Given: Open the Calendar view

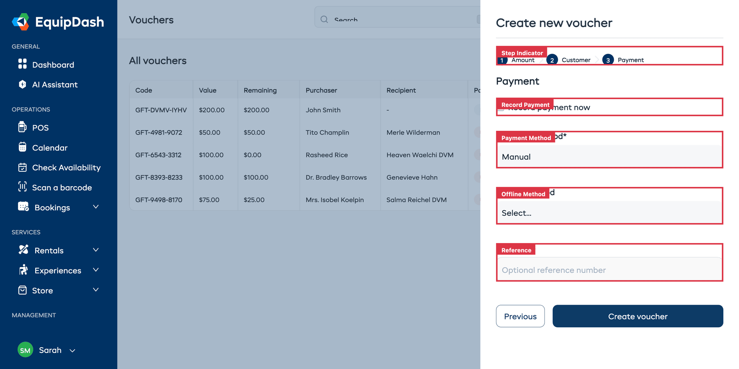Looking at the screenshot, I should (x=49, y=148).
